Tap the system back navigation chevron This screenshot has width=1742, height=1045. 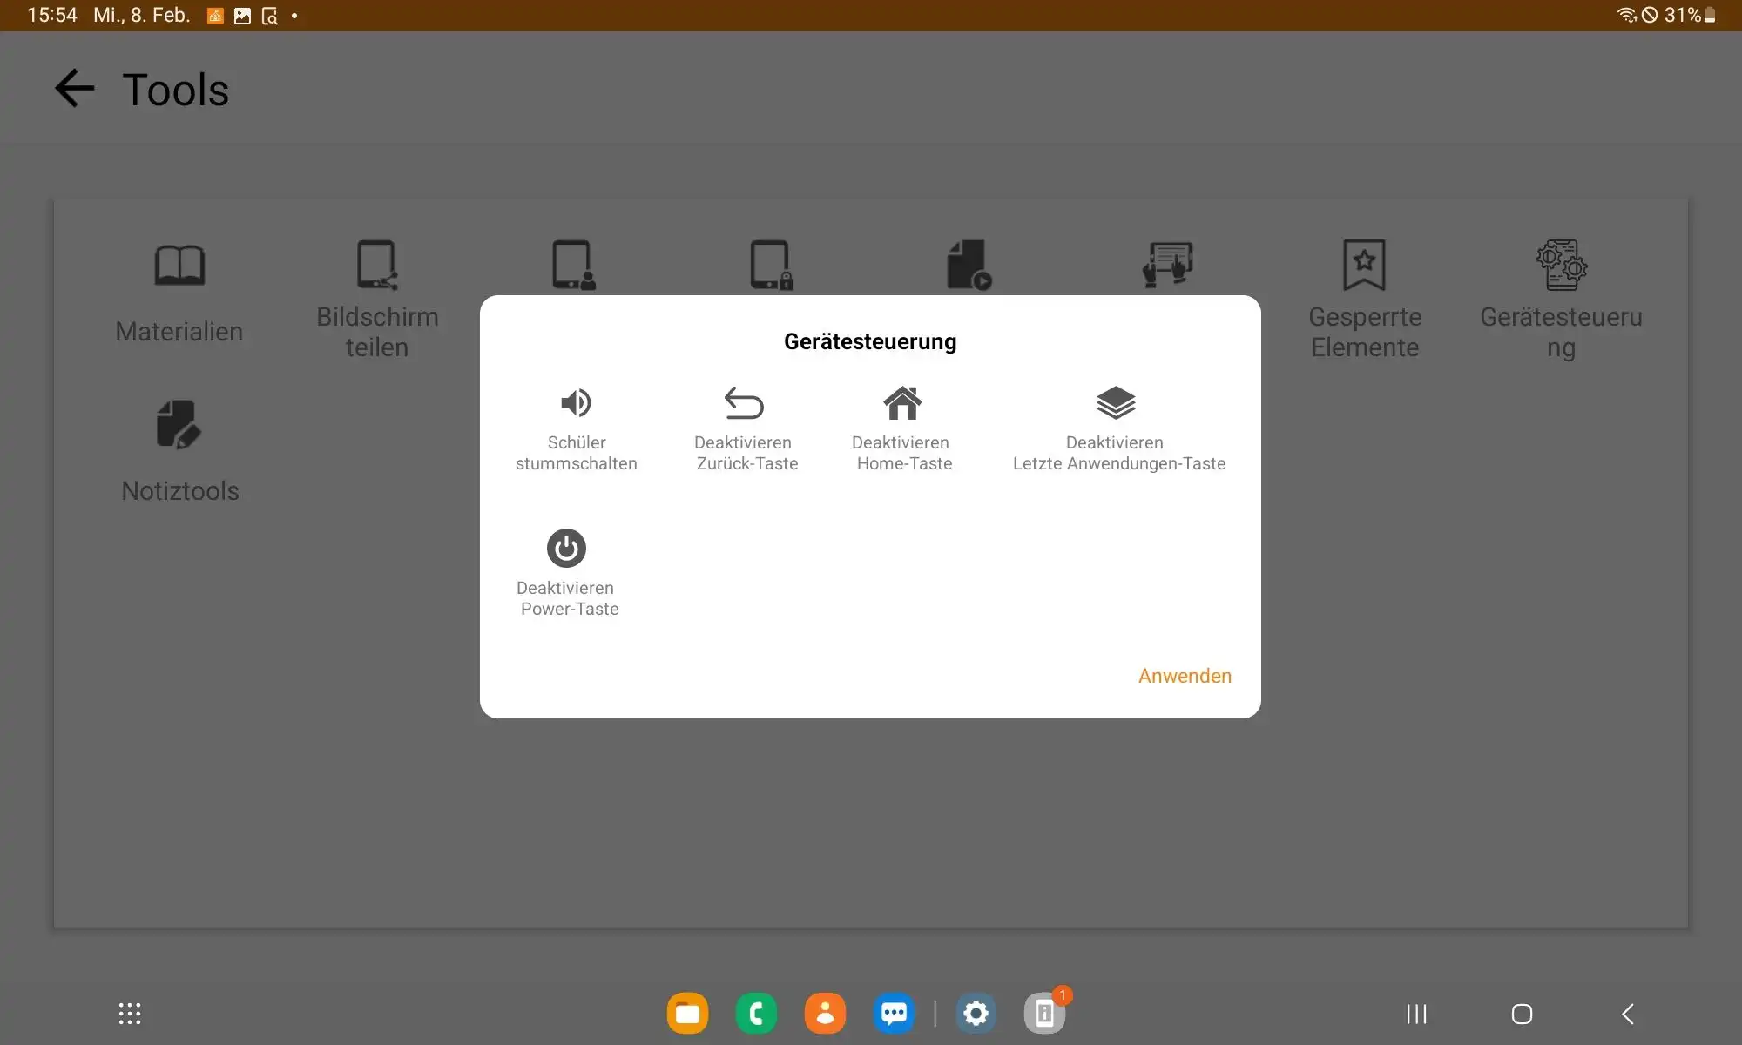1628,1014
